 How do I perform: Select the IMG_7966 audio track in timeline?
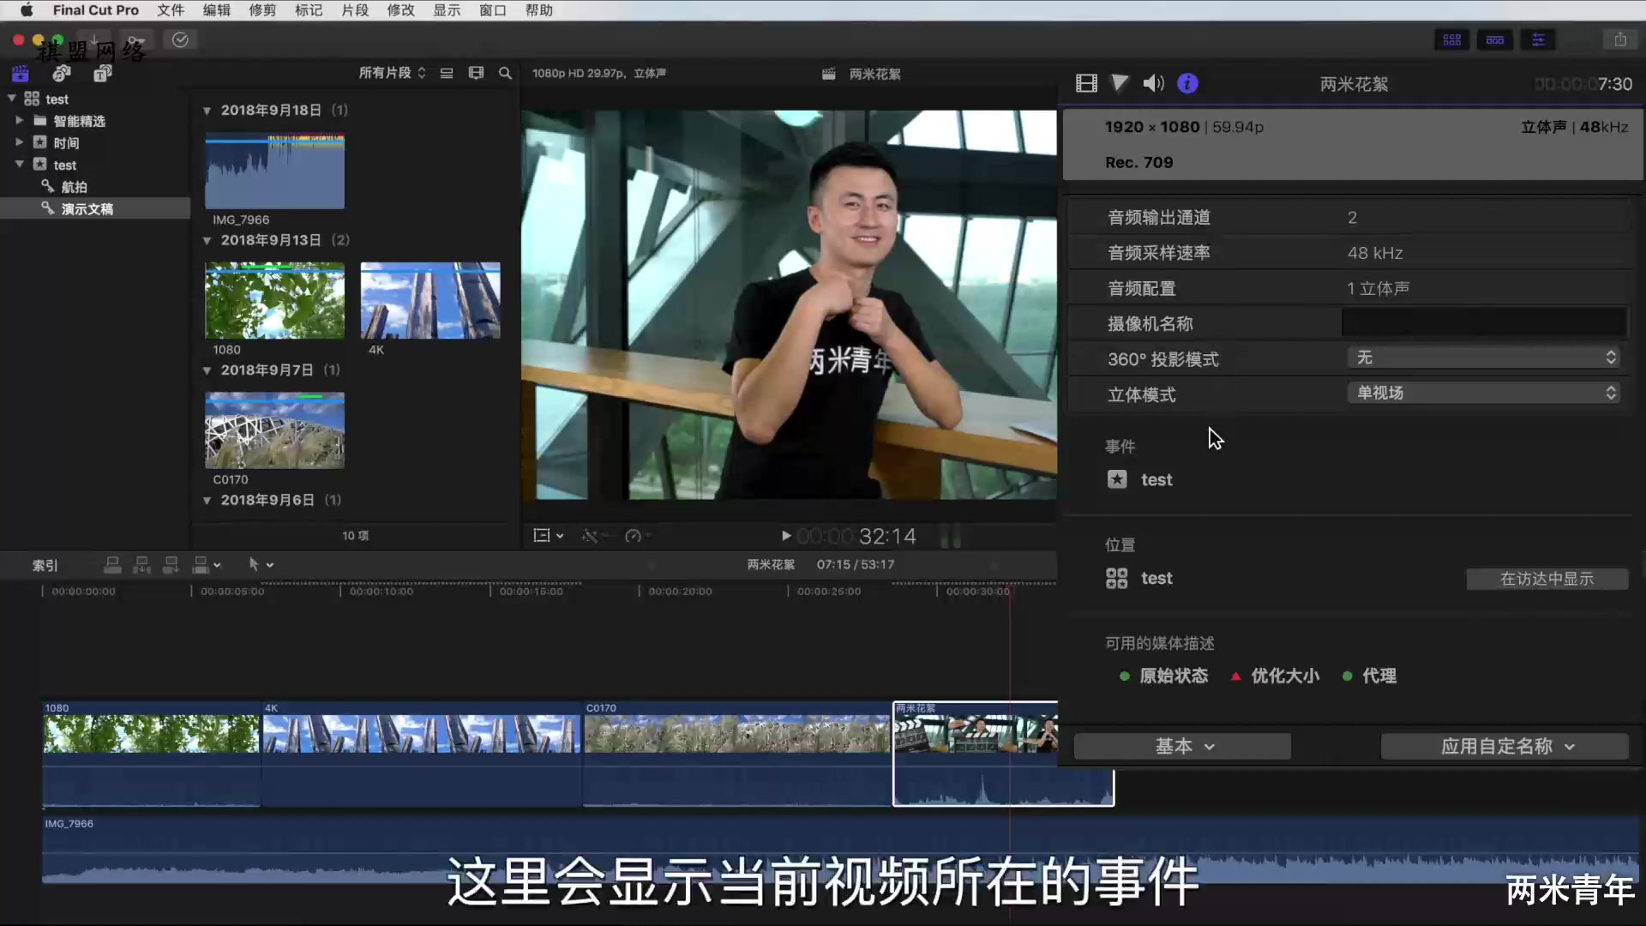point(840,851)
